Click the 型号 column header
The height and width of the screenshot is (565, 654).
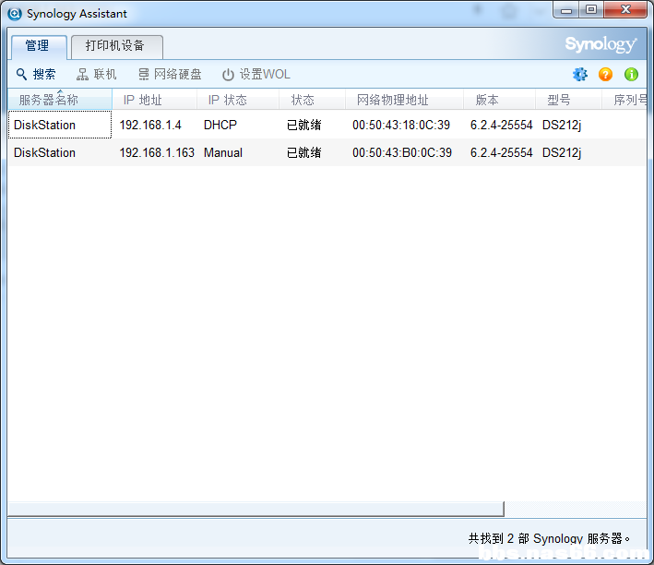568,100
